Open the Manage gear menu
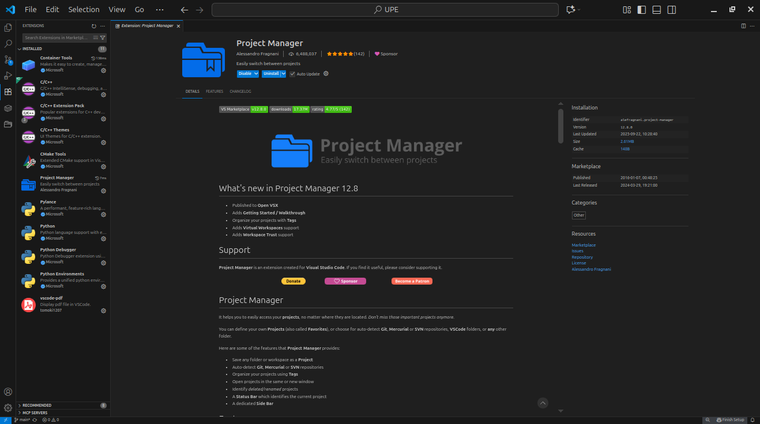760x424 pixels. click(x=7, y=407)
